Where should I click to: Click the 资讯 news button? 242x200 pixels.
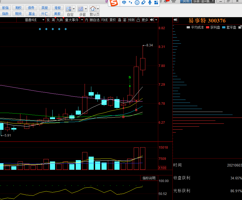[186, 1]
